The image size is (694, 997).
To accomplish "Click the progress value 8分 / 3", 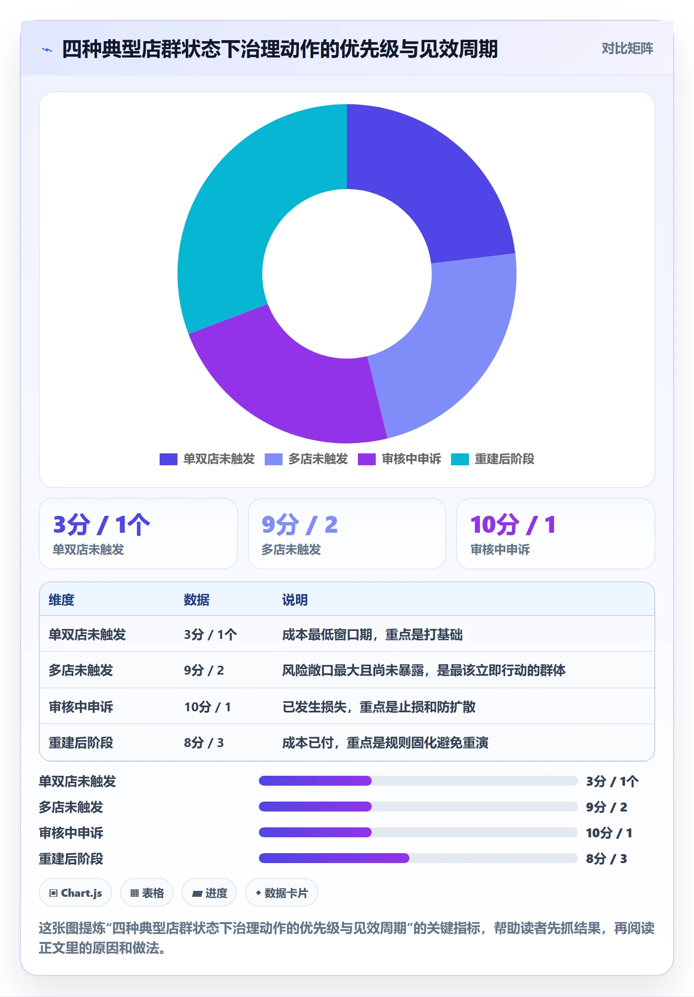I will [606, 859].
